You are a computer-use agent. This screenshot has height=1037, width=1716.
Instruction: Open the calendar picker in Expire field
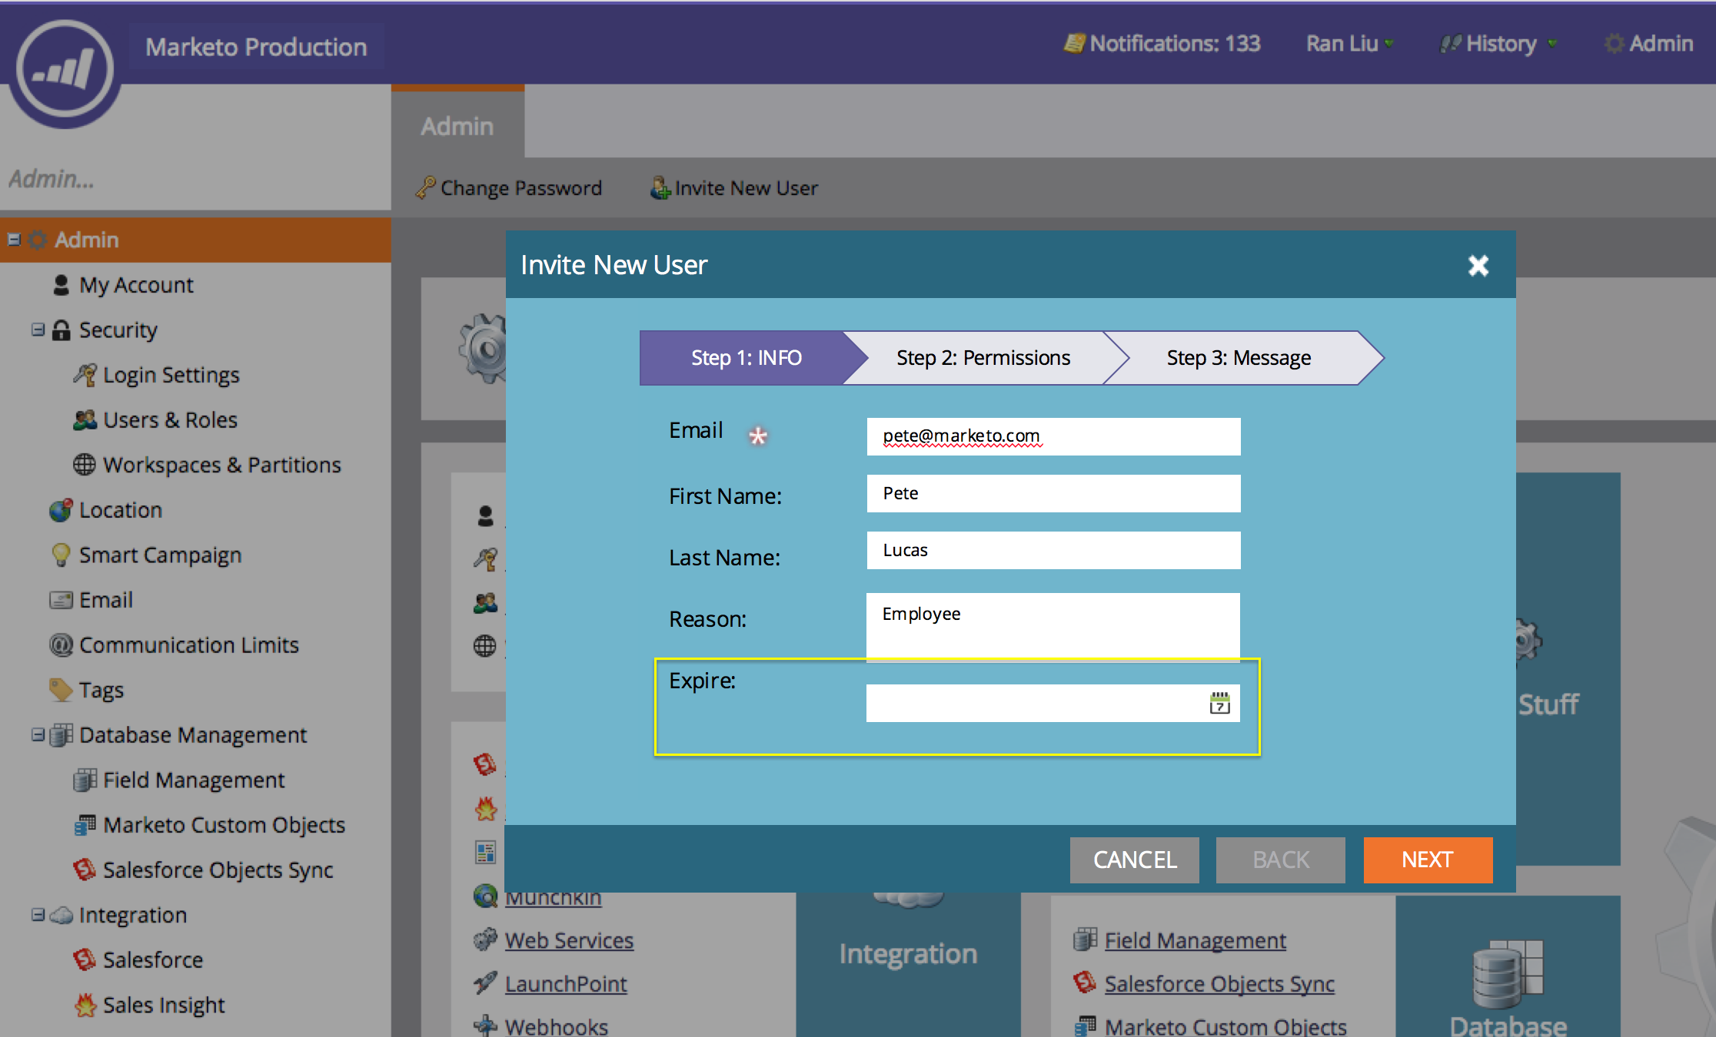click(1219, 703)
